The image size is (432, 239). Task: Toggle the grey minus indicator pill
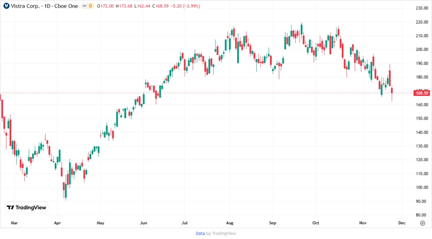tap(84, 6)
